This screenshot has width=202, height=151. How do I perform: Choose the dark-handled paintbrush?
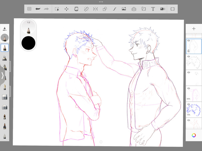(x=5, y=126)
